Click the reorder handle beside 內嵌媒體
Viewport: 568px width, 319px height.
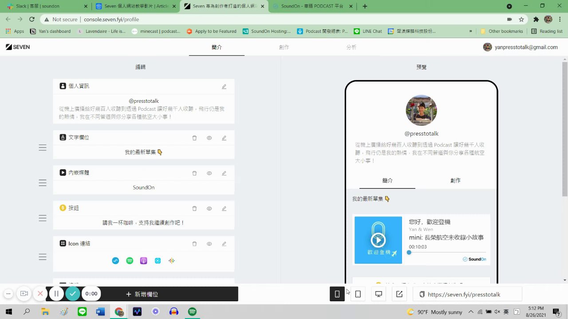(x=43, y=183)
